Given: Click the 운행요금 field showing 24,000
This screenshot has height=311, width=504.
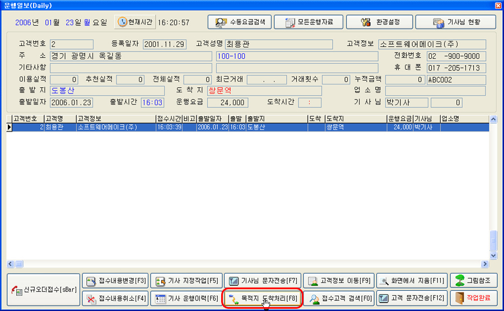Looking at the screenshot, I should coord(227,103).
